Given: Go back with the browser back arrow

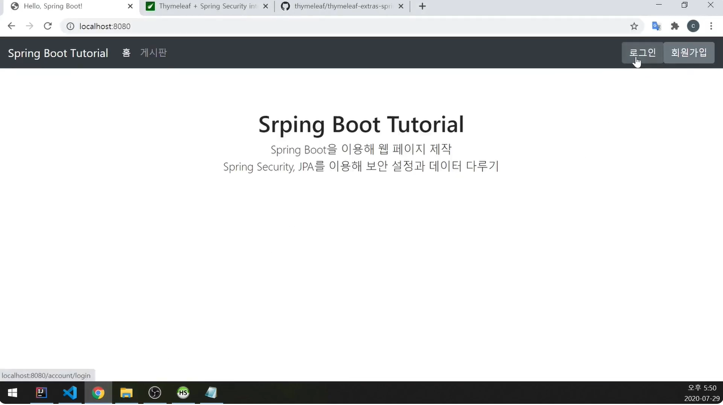Looking at the screenshot, I should coord(11,26).
